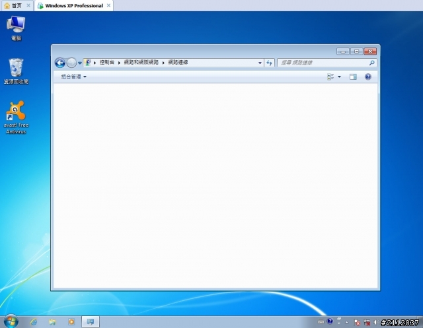
Task: Select 網路連線 in the breadcrumb
Action: pyautogui.click(x=178, y=63)
